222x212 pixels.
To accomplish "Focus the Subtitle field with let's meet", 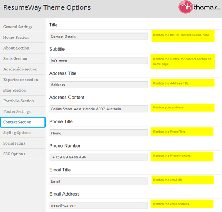I will pos(99,60).
